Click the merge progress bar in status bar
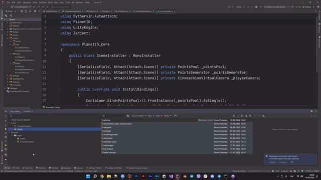The image size is (321, 180). pyautogui.click(x=259, y=171)
